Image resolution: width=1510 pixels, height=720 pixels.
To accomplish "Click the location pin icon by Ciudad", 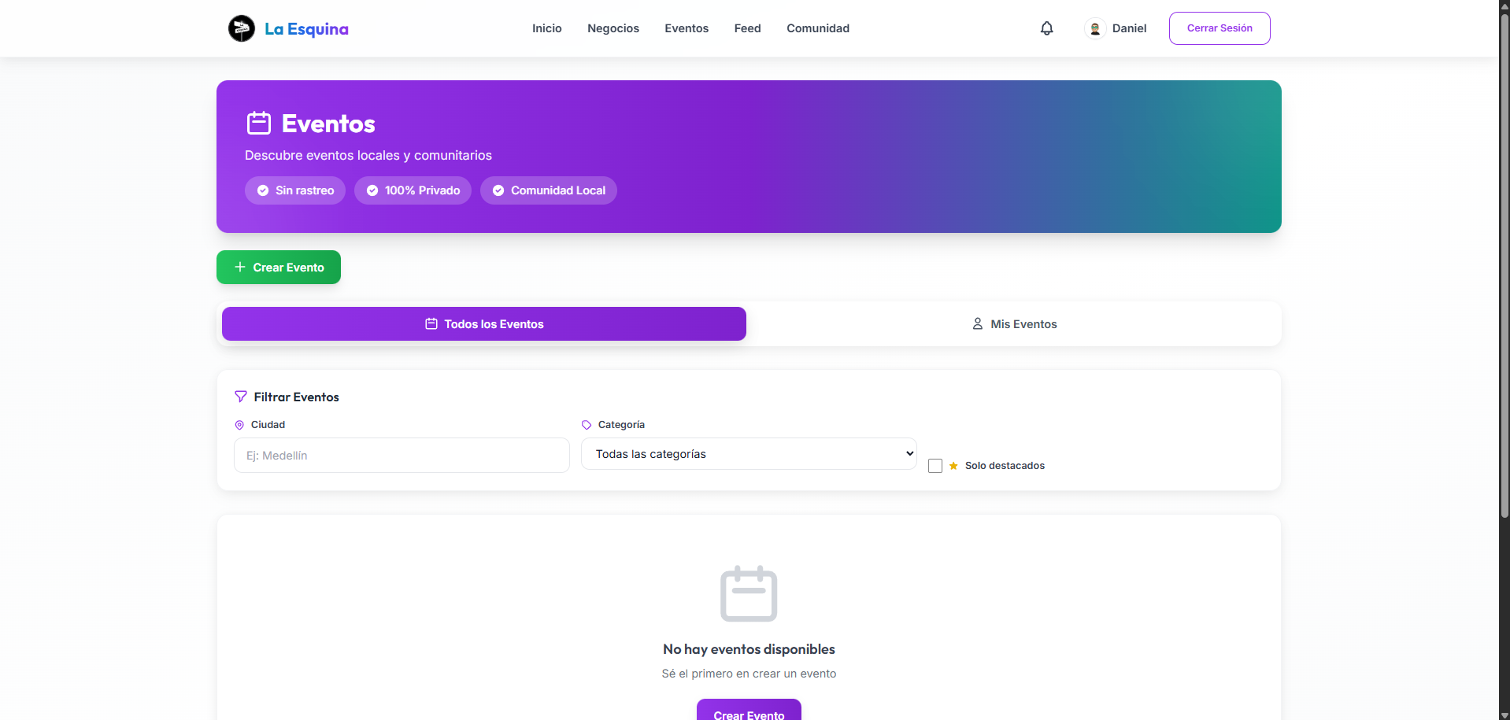I will [239, 425].
